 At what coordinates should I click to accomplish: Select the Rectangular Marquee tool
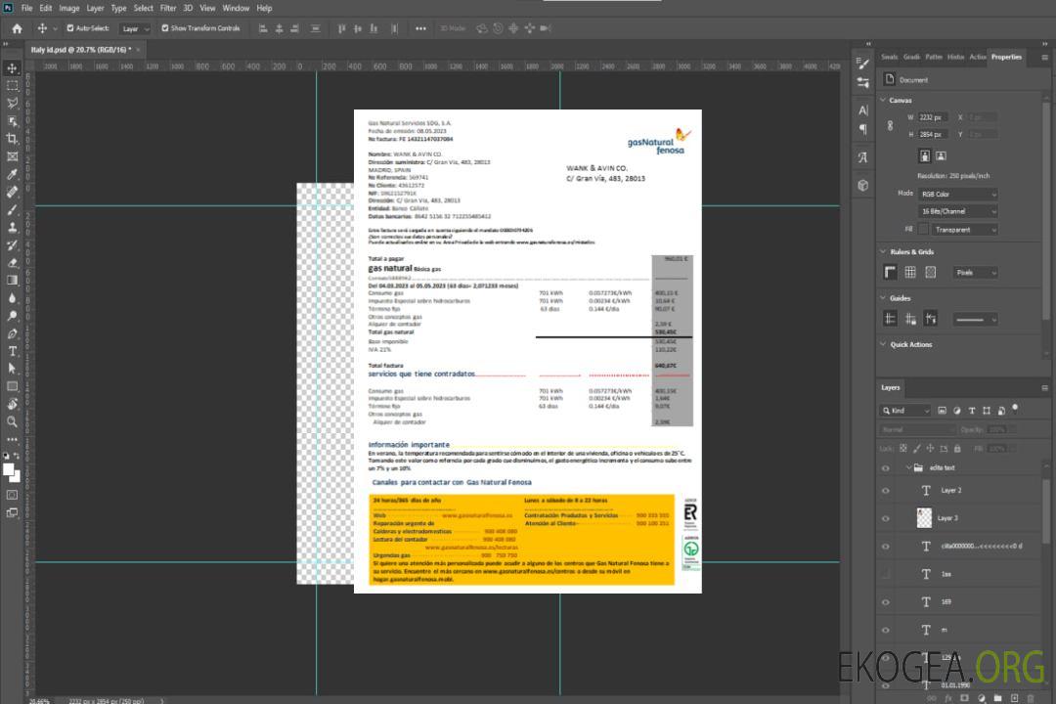pyautogui.click(x=13, y=85)
